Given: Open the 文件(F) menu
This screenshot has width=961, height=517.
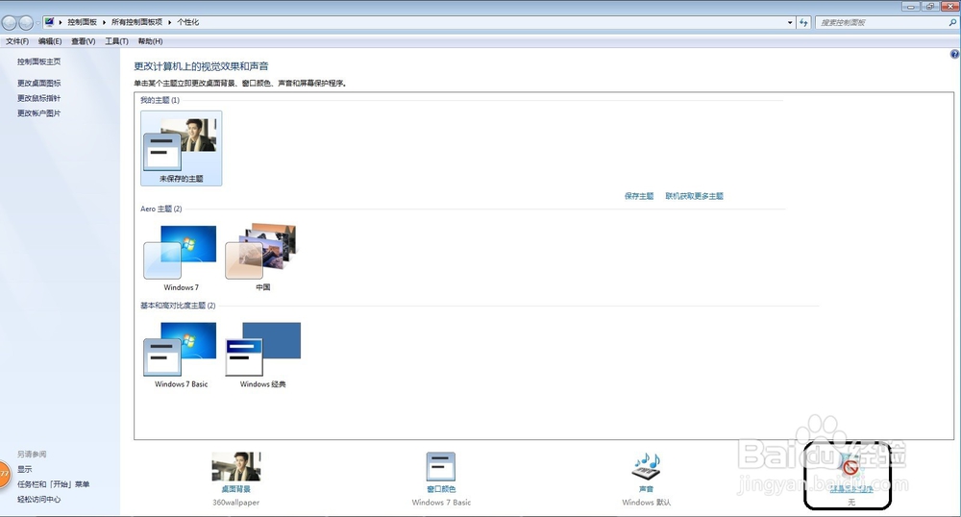Looking at the screenshot, I should (17, 41).
